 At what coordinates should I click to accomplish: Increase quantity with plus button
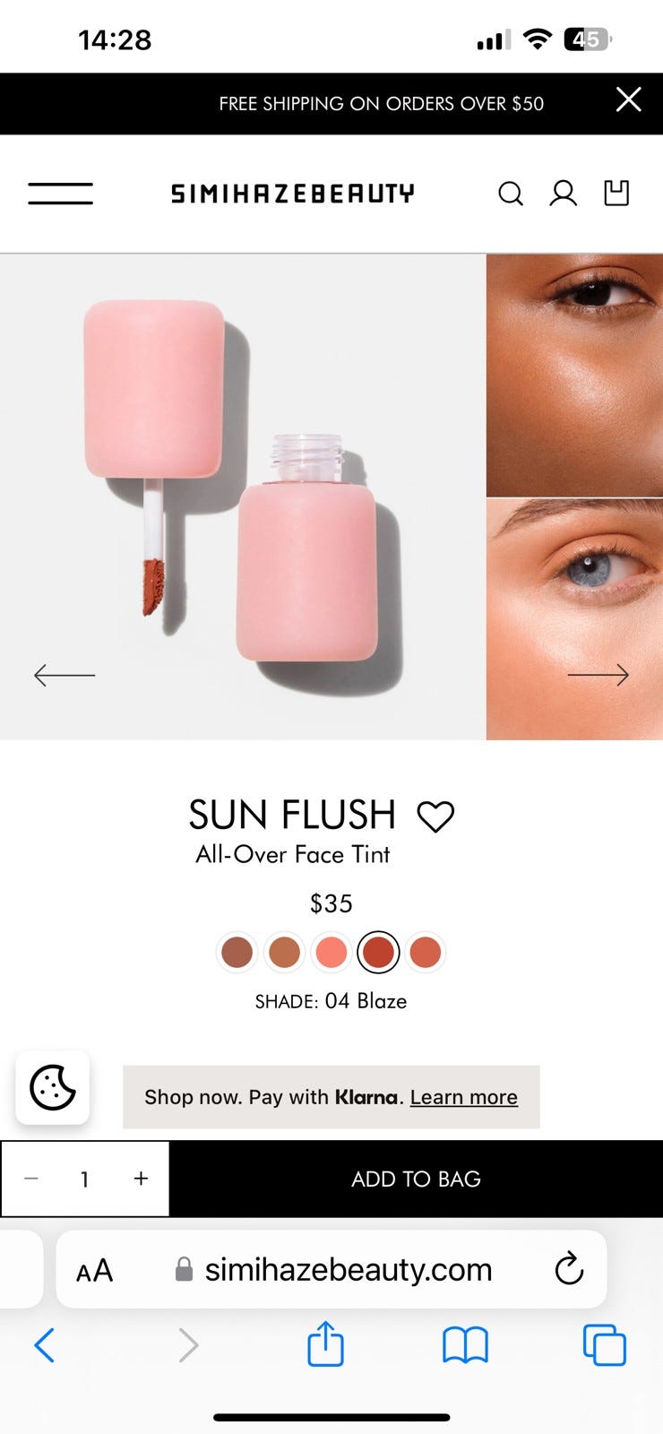(x=141, y=1179)
